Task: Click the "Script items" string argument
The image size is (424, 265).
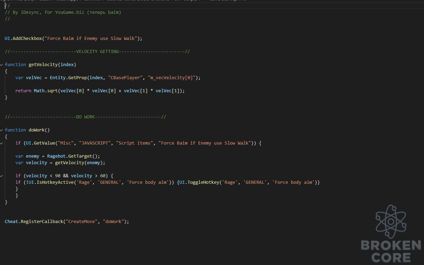Action: pyautogui.click(x=134, y=143)
